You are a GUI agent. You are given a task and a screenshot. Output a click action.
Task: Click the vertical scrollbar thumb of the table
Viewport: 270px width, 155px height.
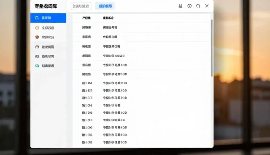[x=212, y=48]
